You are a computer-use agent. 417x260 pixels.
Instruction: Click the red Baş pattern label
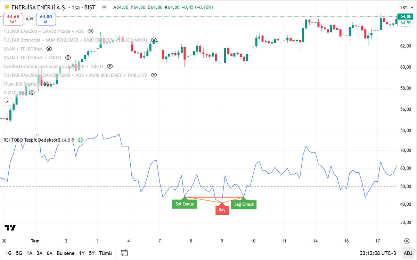click(x=222, y=210)
